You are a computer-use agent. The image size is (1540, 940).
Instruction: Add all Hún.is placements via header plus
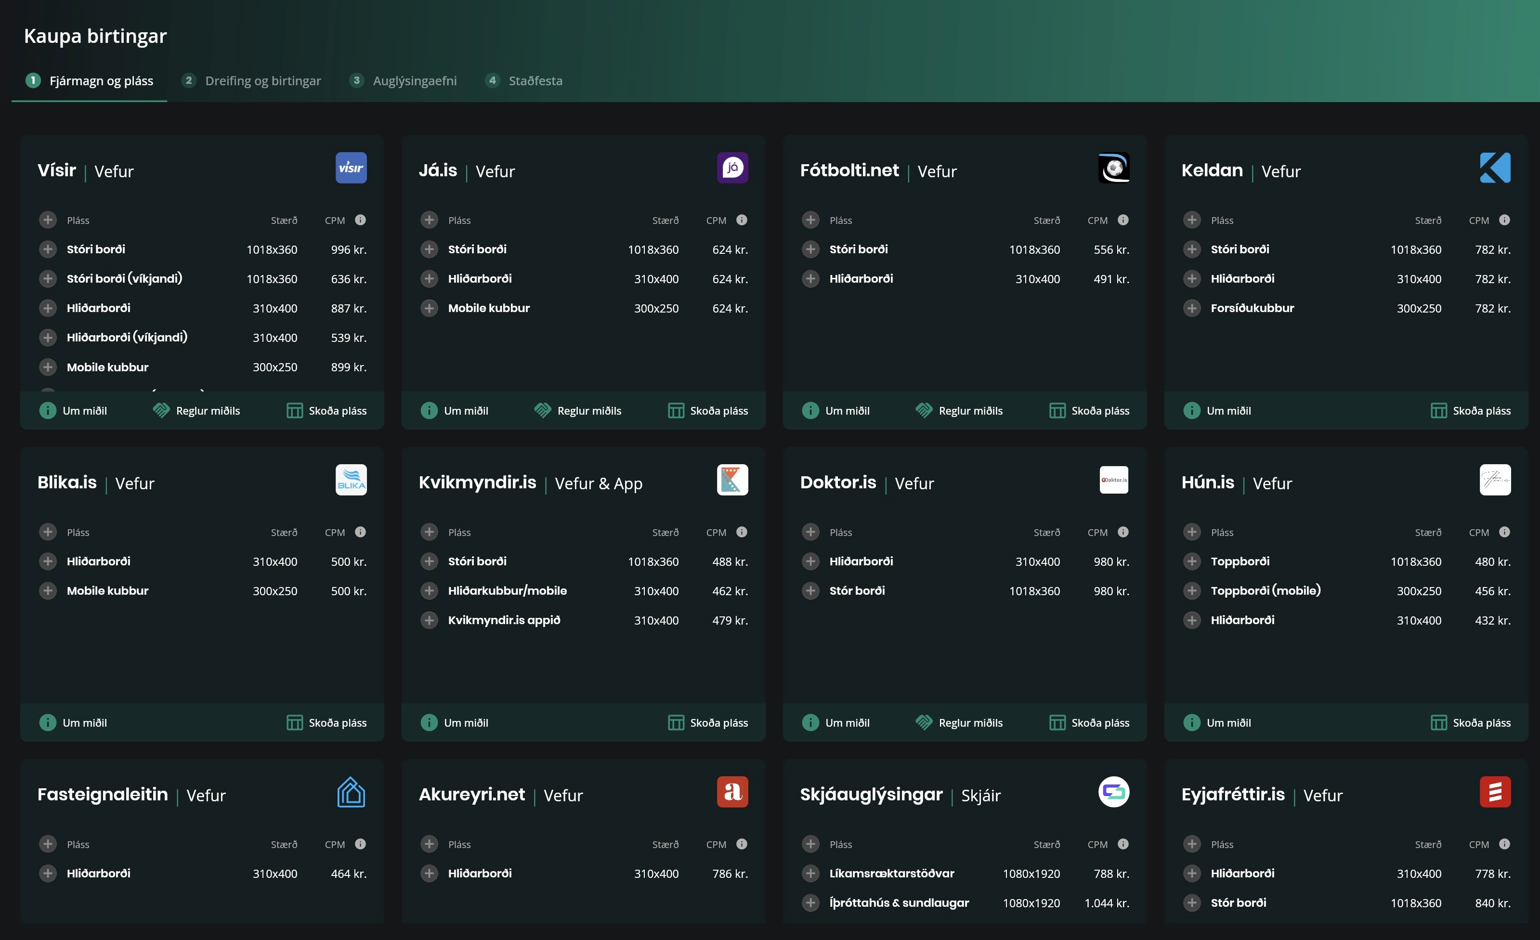1192,531
